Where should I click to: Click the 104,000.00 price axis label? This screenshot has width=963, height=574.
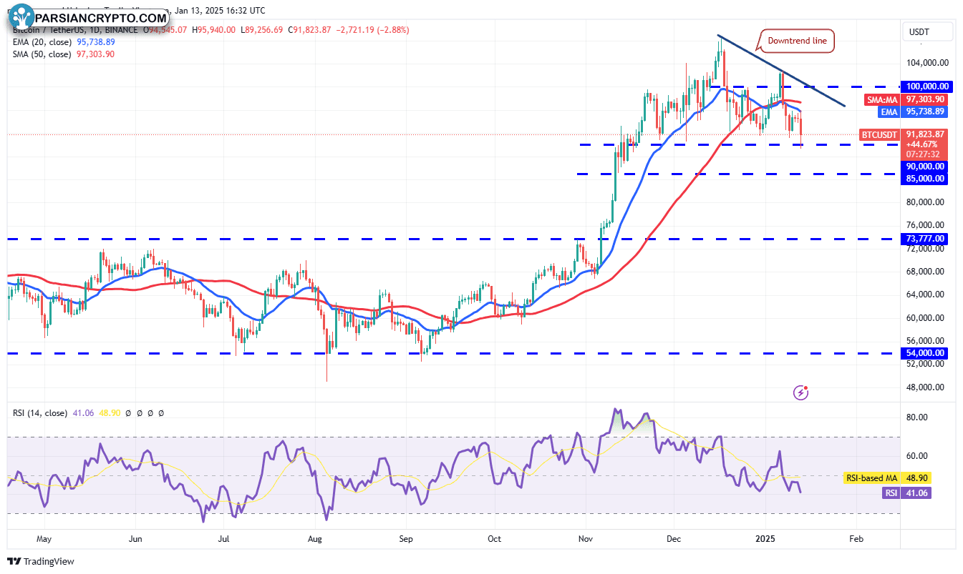(927, 63)
